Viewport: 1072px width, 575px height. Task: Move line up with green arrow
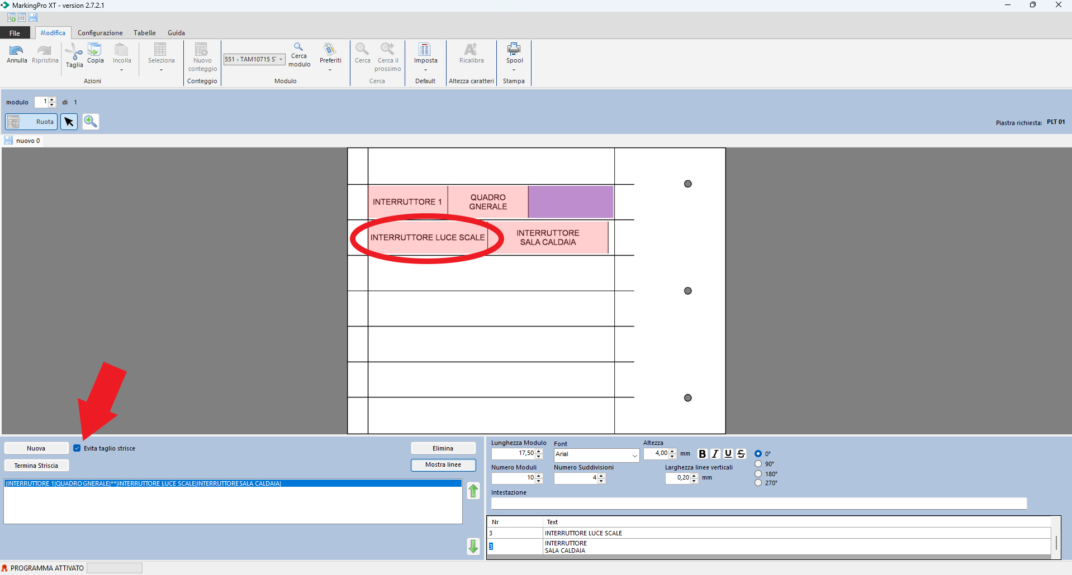tap(473, 491)
